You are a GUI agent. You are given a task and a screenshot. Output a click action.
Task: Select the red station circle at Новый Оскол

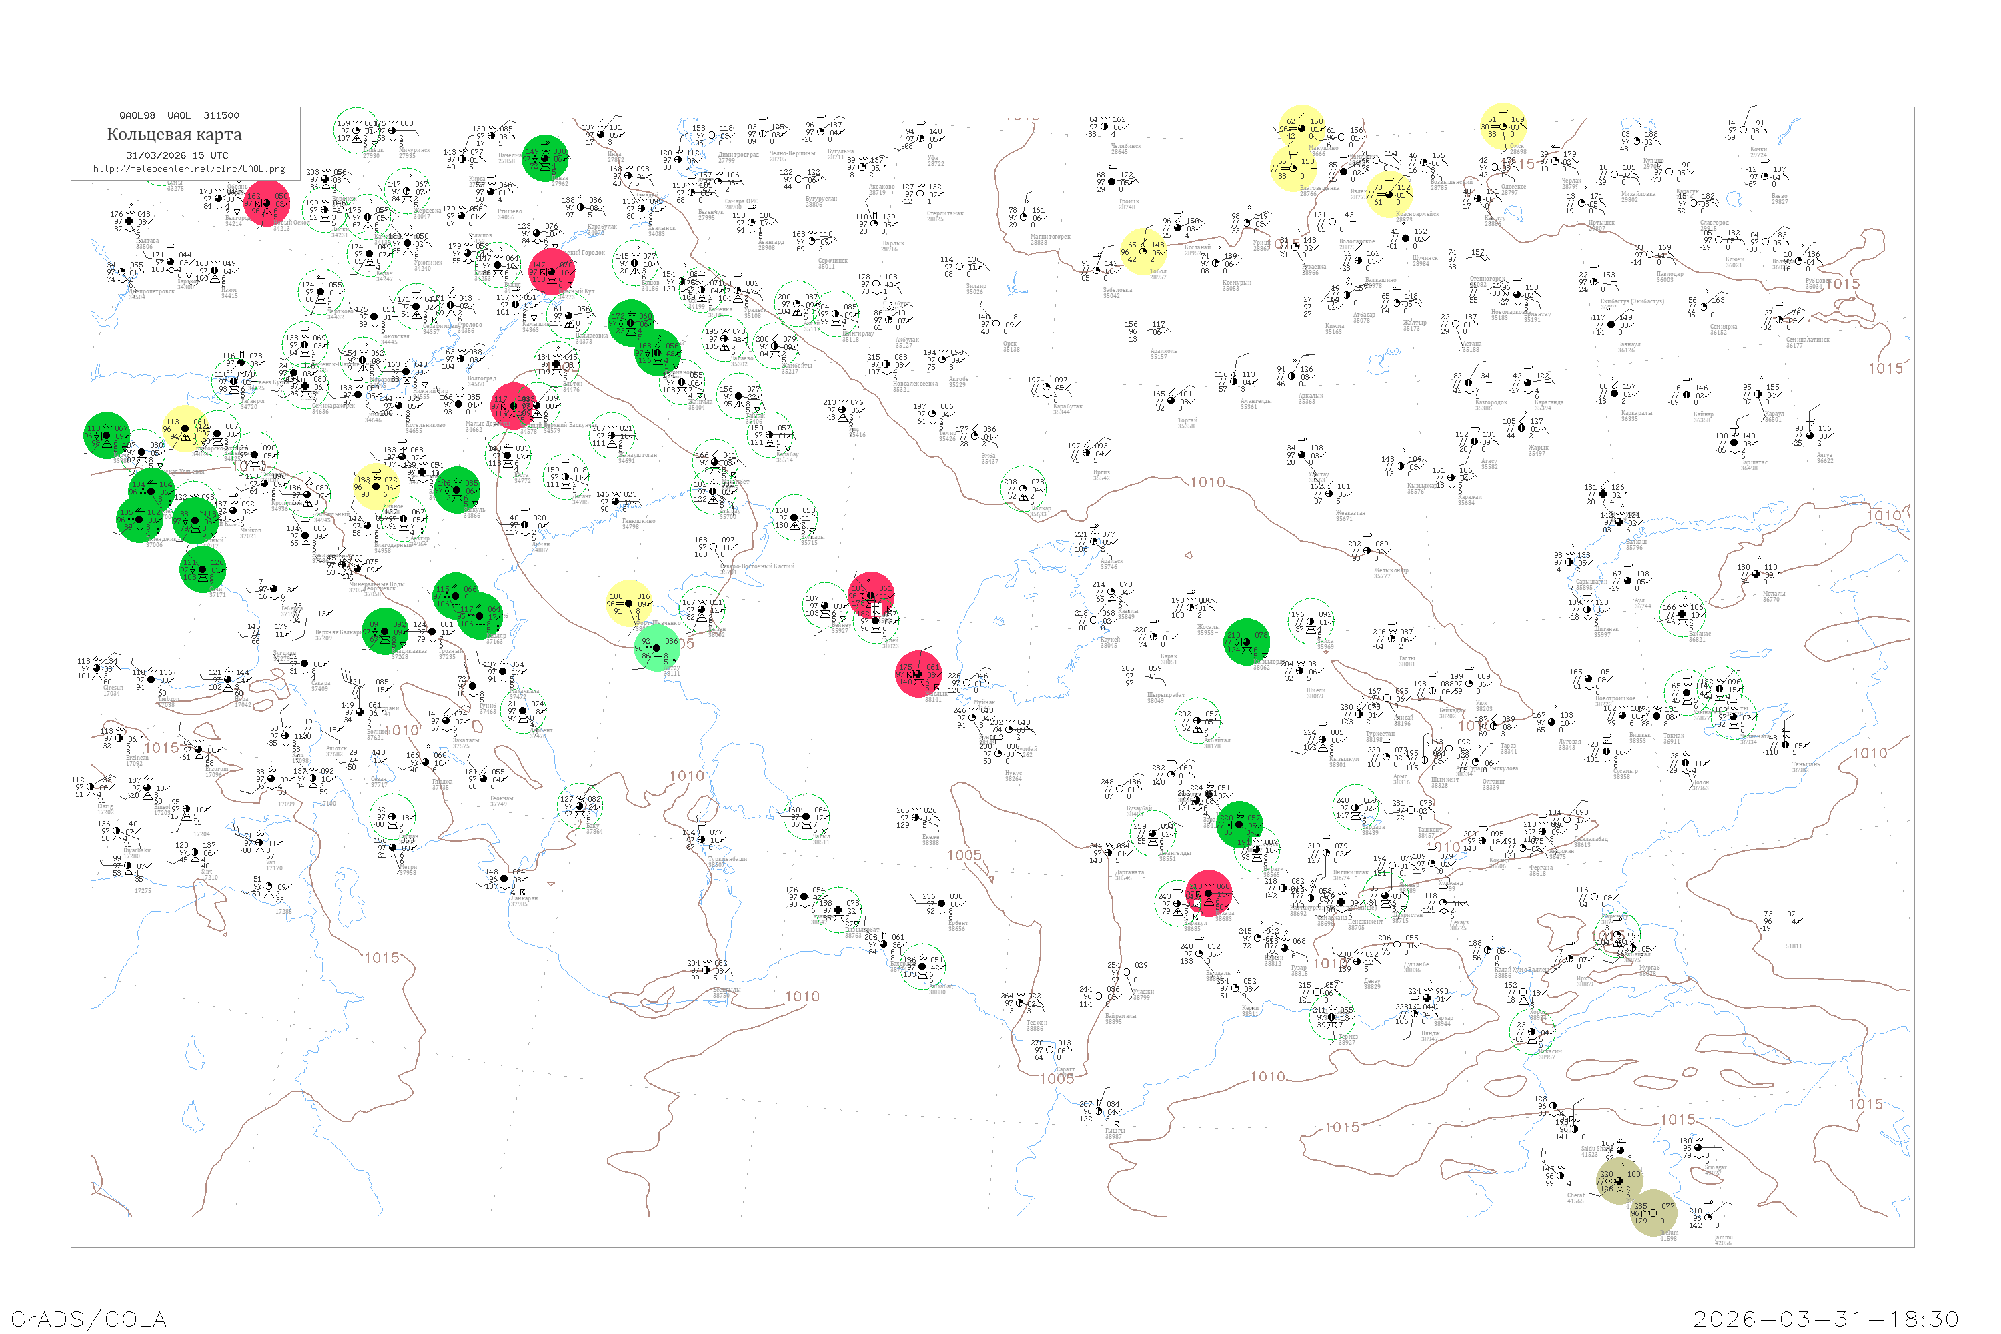point(267,203)
